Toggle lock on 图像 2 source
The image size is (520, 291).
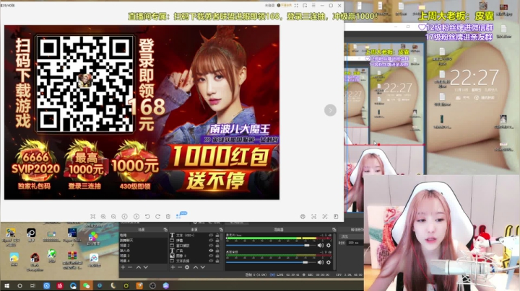[217, 256]
